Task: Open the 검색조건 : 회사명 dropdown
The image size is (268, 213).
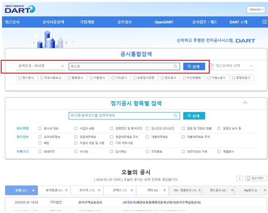Action: click(41, 66)
